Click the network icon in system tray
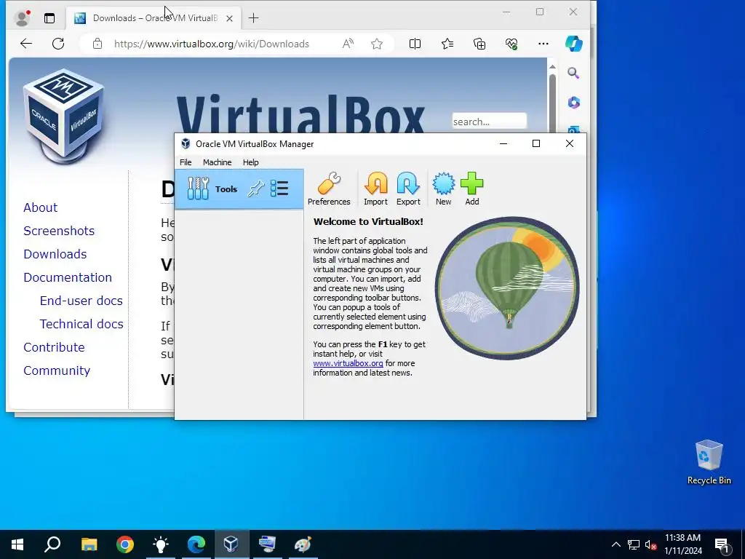Image resolution: width=745 pixels, height=559 pixels. click(x=634, y=544)
